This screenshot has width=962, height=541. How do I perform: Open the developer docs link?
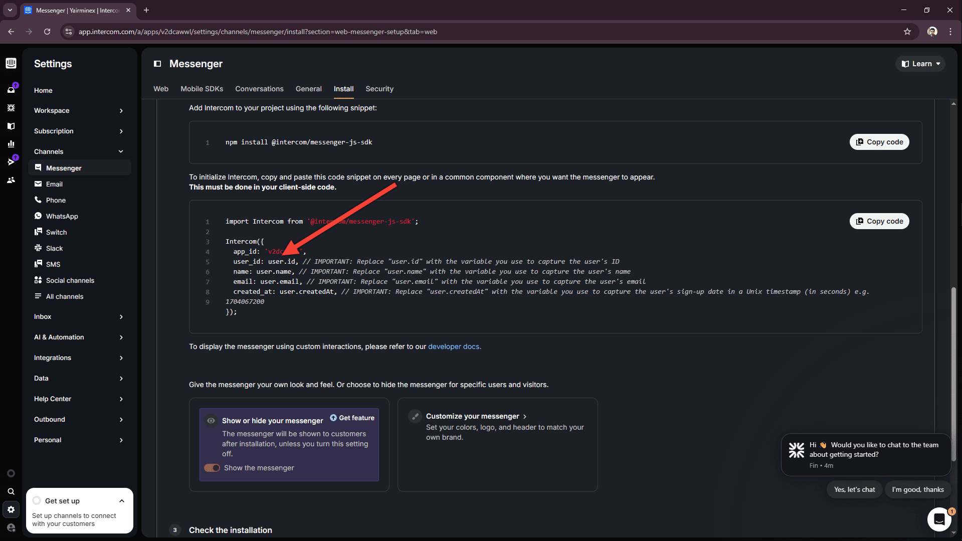point(454,346)
